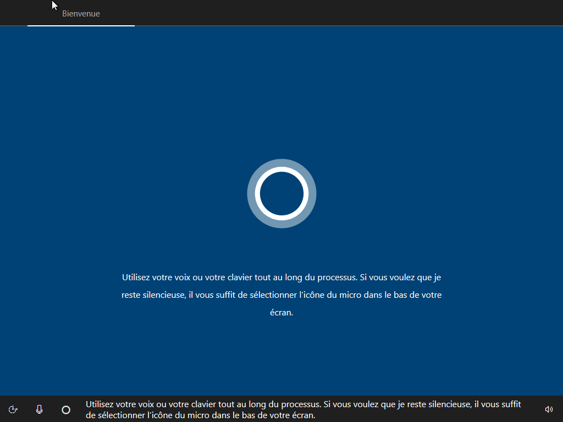Click the center of the Cortana circle
The height and width of the screenshot is (422, 563).
point(281,193)
